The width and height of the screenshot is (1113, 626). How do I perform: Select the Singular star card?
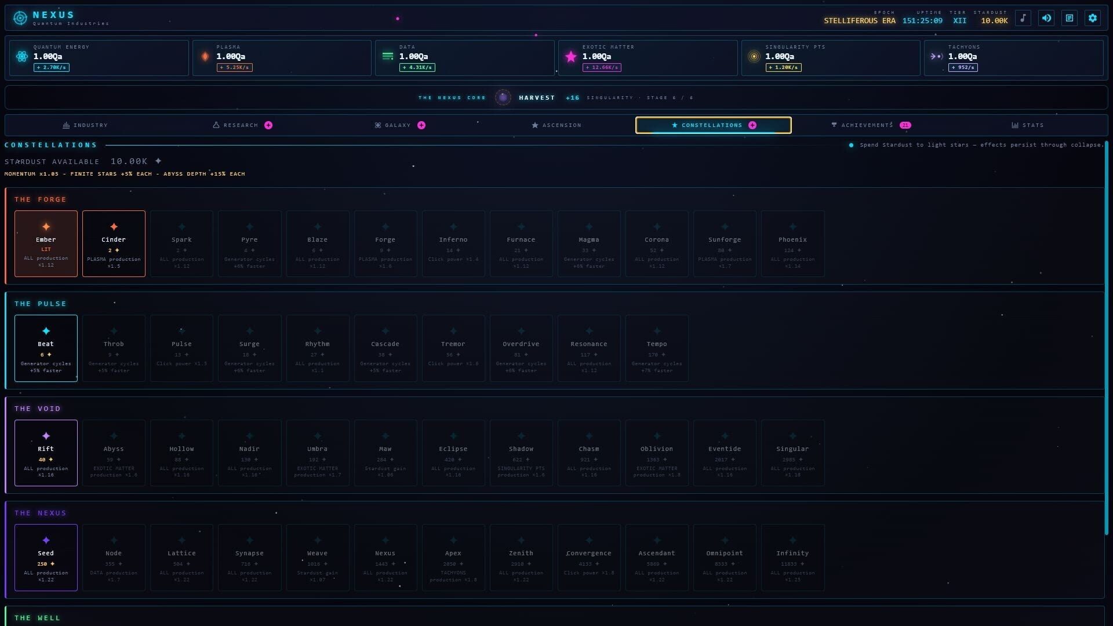(792, 453)
